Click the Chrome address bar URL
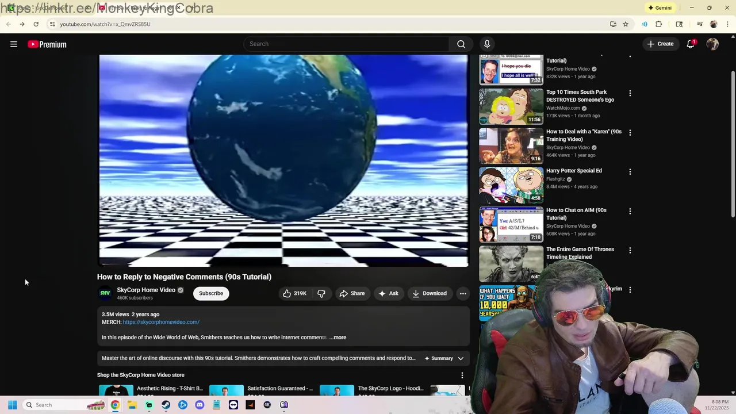This screenshot has width=736, height=414. click(105, 24)
